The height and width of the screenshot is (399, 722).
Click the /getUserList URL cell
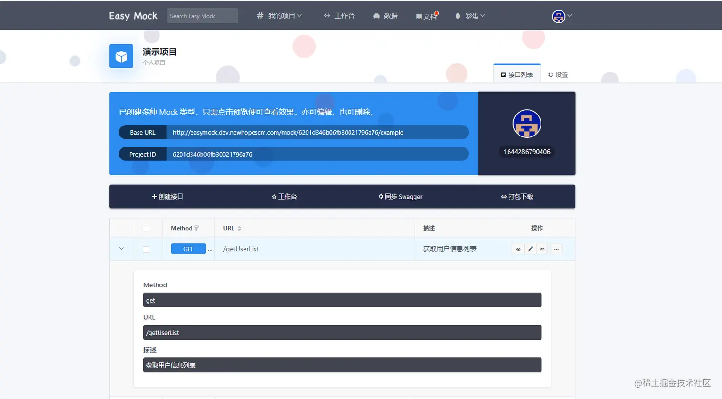point(241,249)
